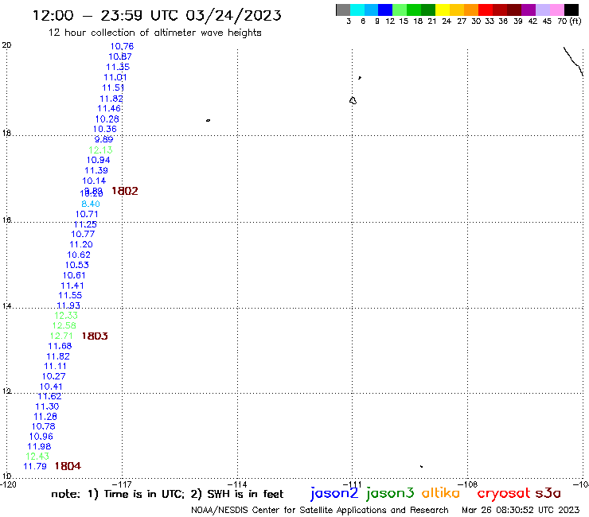Click the 10.78 wave height value
This screenshot has width=589, height=517.
[43, 426]
